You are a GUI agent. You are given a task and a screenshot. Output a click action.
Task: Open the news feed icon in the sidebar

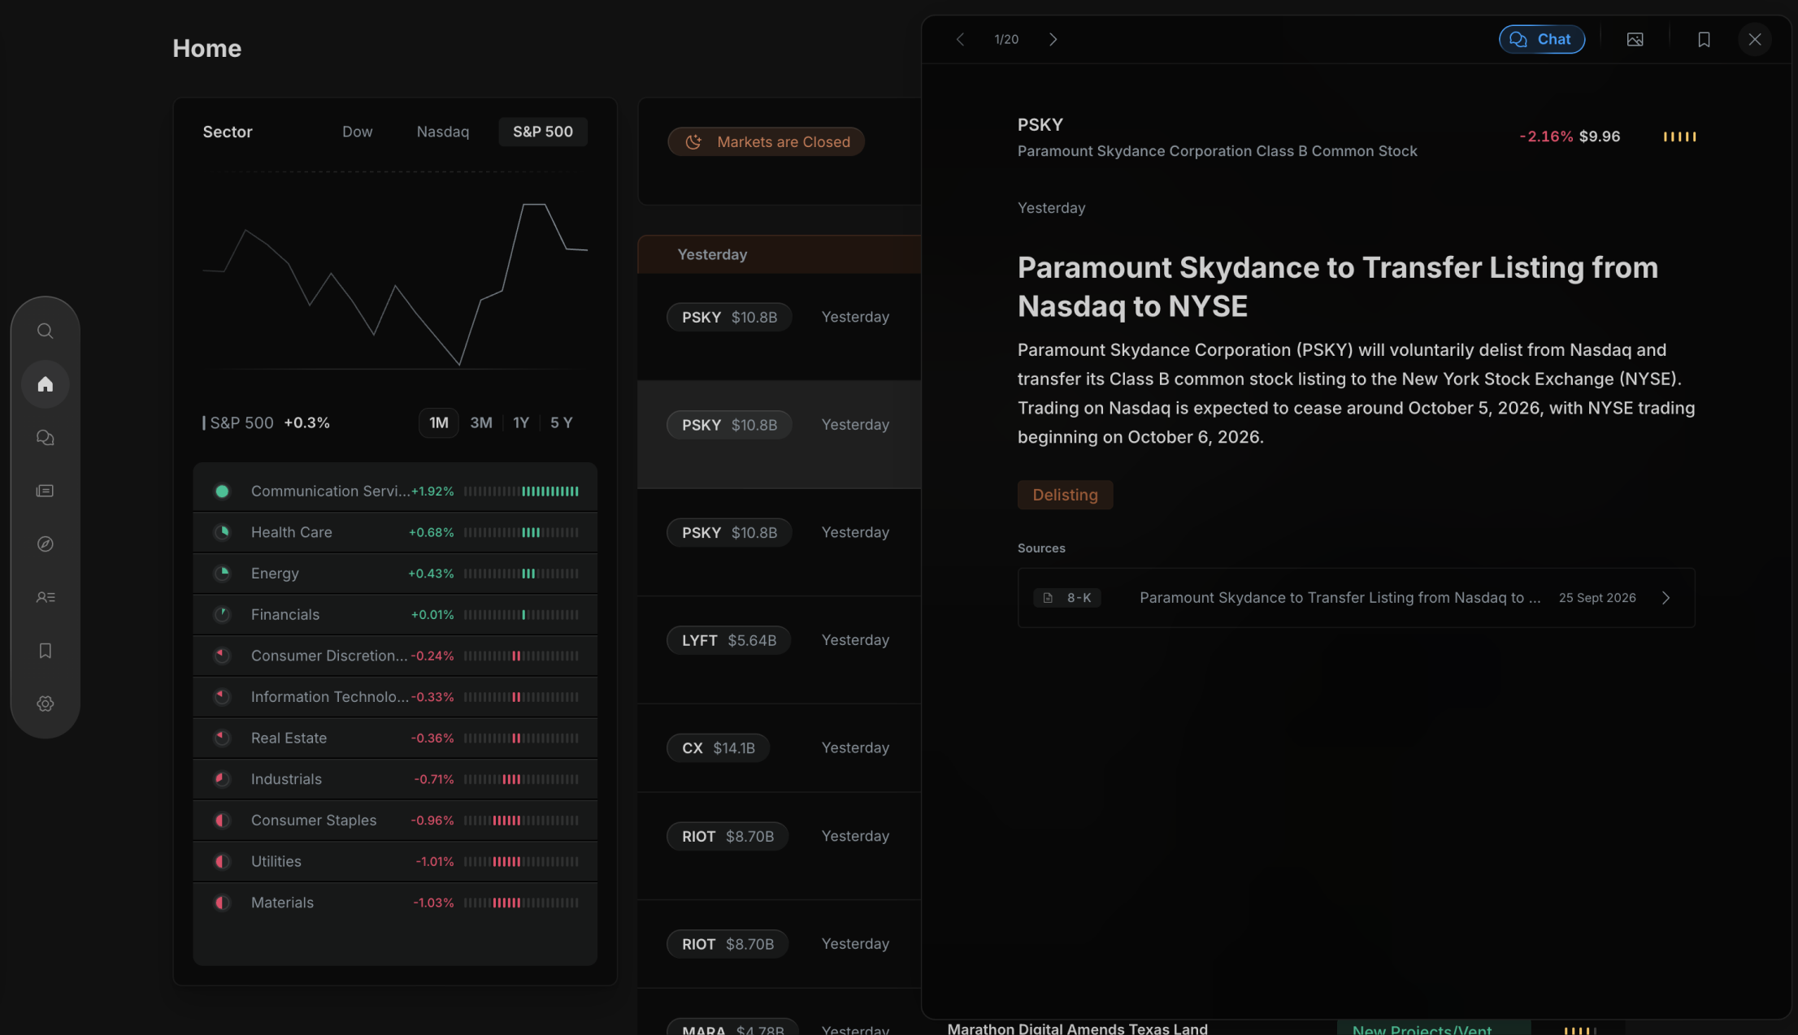click(46, 491)
